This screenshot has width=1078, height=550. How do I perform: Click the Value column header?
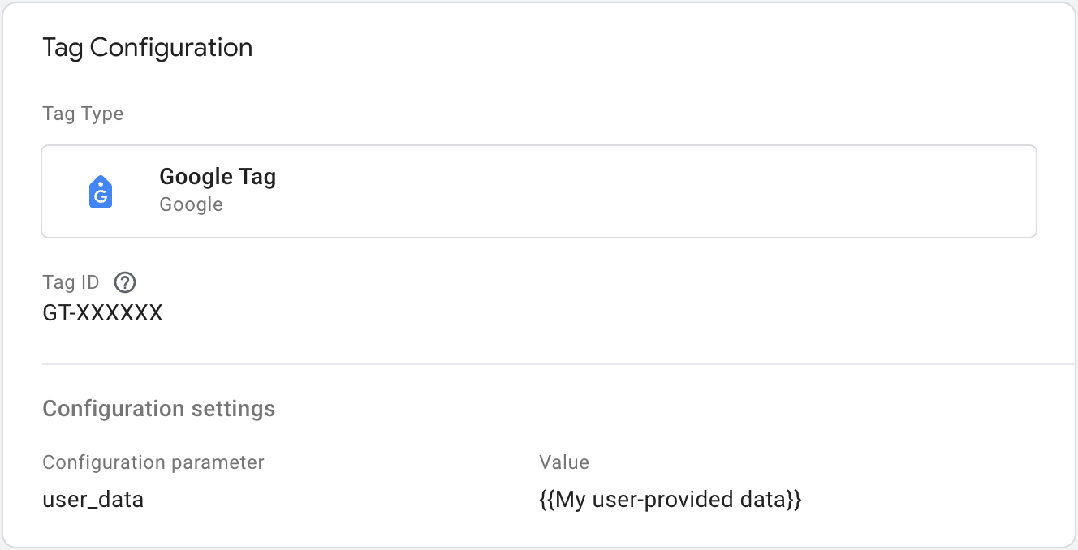563,462
